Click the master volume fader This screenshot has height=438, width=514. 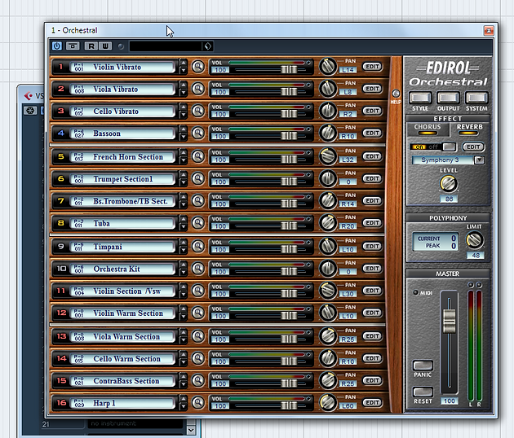point(449,322)
